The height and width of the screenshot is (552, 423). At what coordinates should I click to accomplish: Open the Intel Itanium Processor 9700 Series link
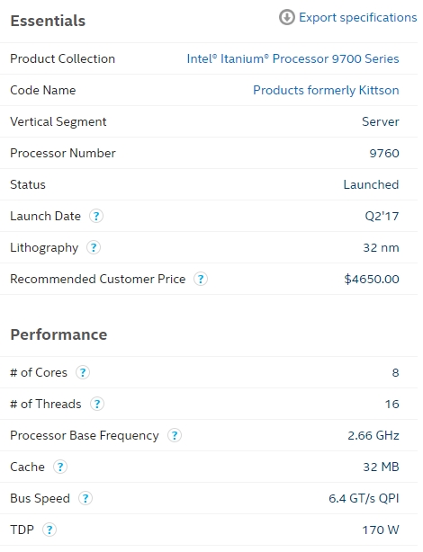point(292,58)
